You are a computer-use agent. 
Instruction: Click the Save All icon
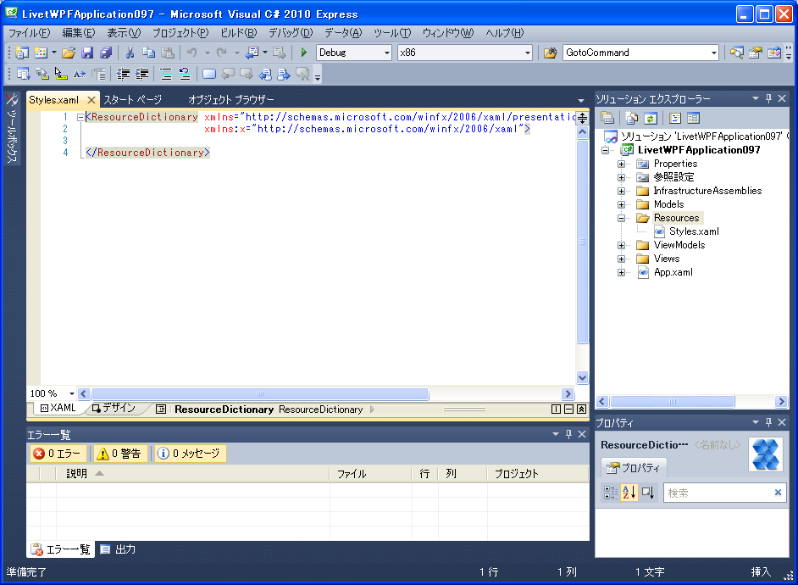[x=106, y=53]
